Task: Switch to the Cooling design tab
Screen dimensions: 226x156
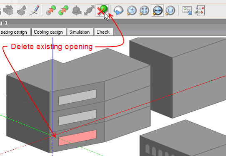Action: coord(49,32)
